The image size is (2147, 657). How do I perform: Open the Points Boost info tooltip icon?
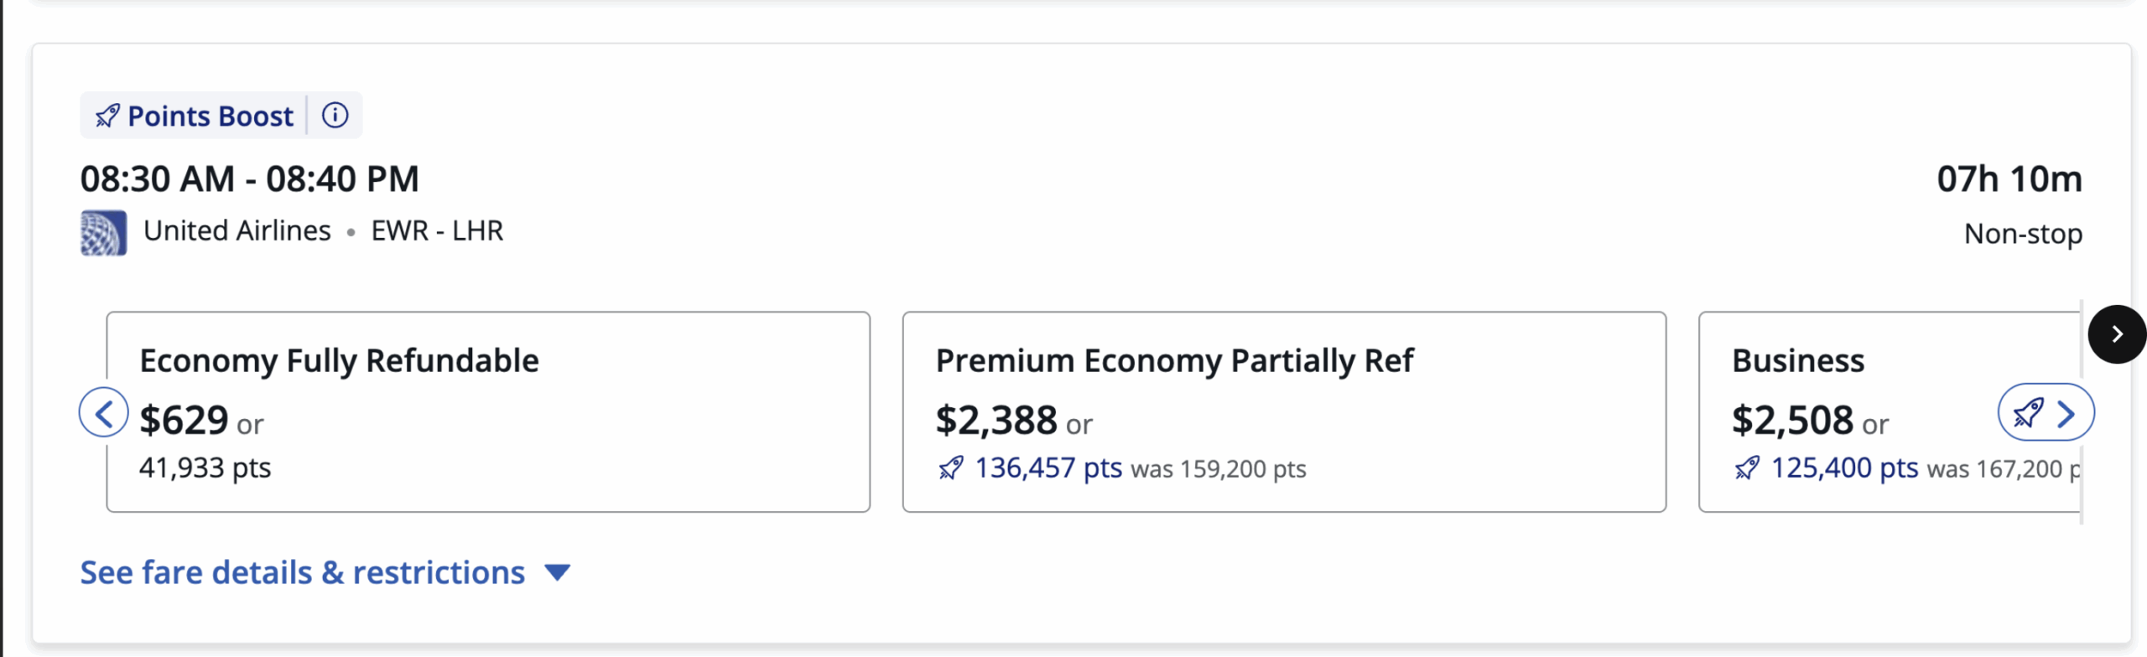pyautogui.click(x=335, y=115)
